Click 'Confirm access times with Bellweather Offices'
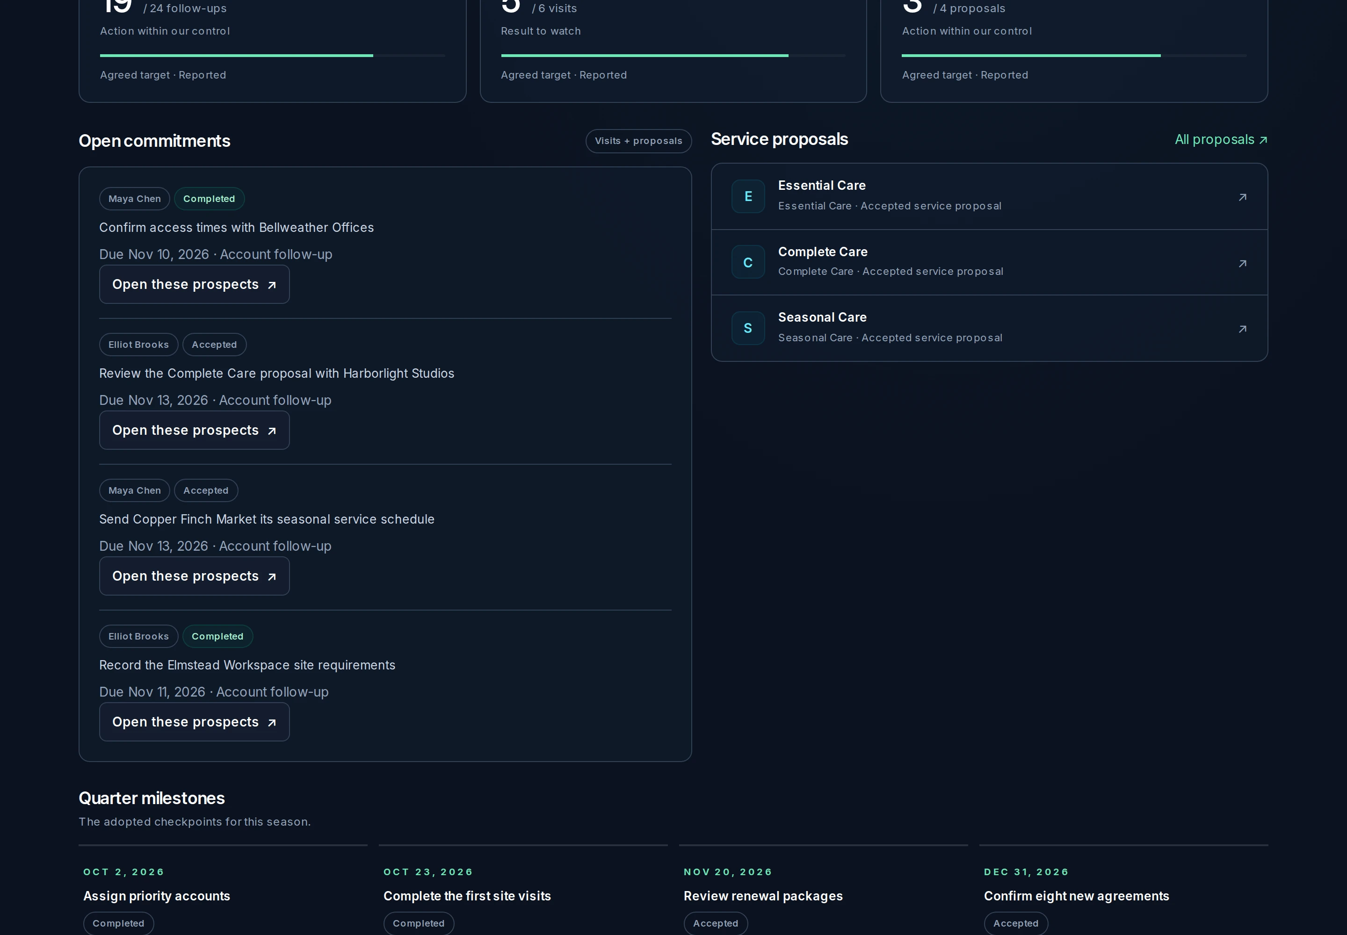The image size is (1347, 935). point(236,227)
